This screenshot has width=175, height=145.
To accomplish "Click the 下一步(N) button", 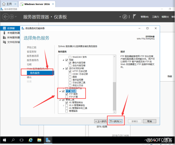I will pos(116,121).
